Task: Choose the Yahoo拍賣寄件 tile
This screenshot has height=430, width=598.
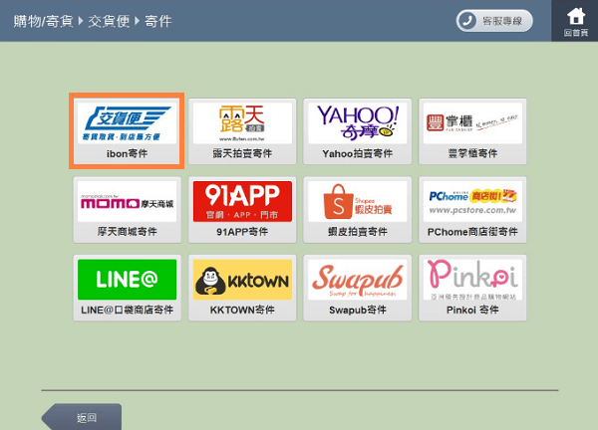Action: [x=358, y=131]
